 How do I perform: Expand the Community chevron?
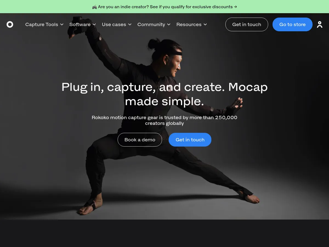[x=169, y=24]
